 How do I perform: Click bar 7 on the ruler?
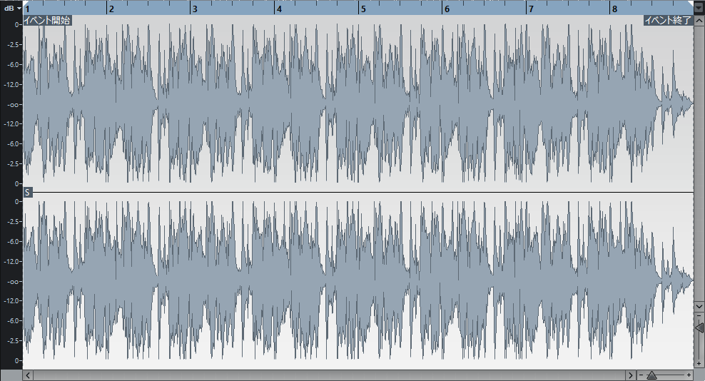coord(531,9)
